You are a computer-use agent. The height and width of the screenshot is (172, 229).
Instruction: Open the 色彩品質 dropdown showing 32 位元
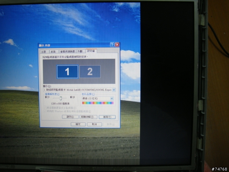[x=98, y=99]
